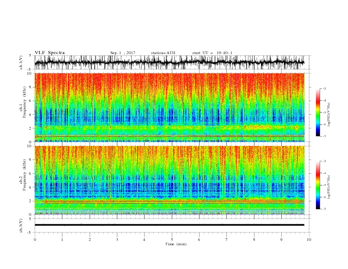Click the "ch.3(V)" waveform axis label
The height and width of the screenshot is (269, 348).
21,225
